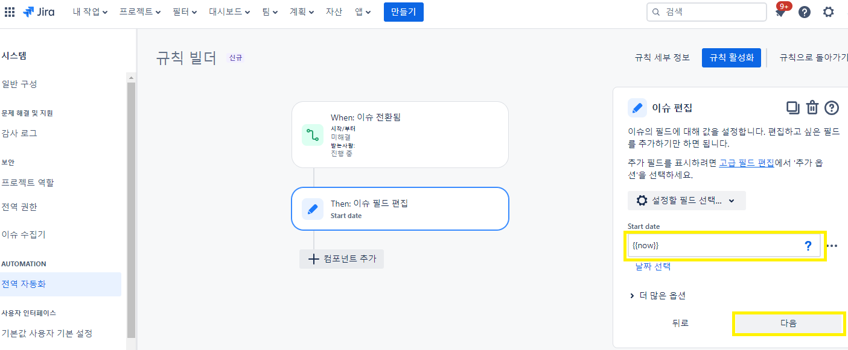Select the When: 이슈 전환됨 trigger card
The image size is (848, 350).
tap(400, 134)
